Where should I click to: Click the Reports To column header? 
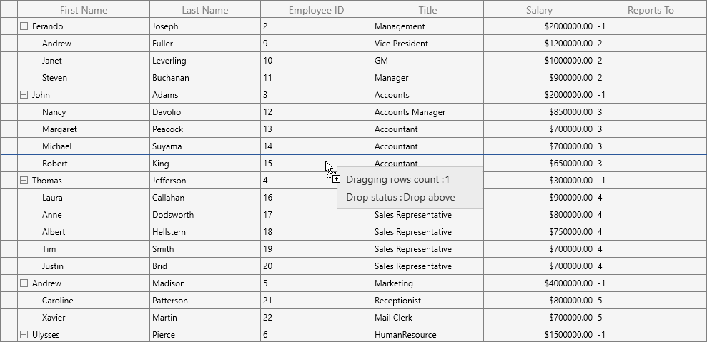651,9
